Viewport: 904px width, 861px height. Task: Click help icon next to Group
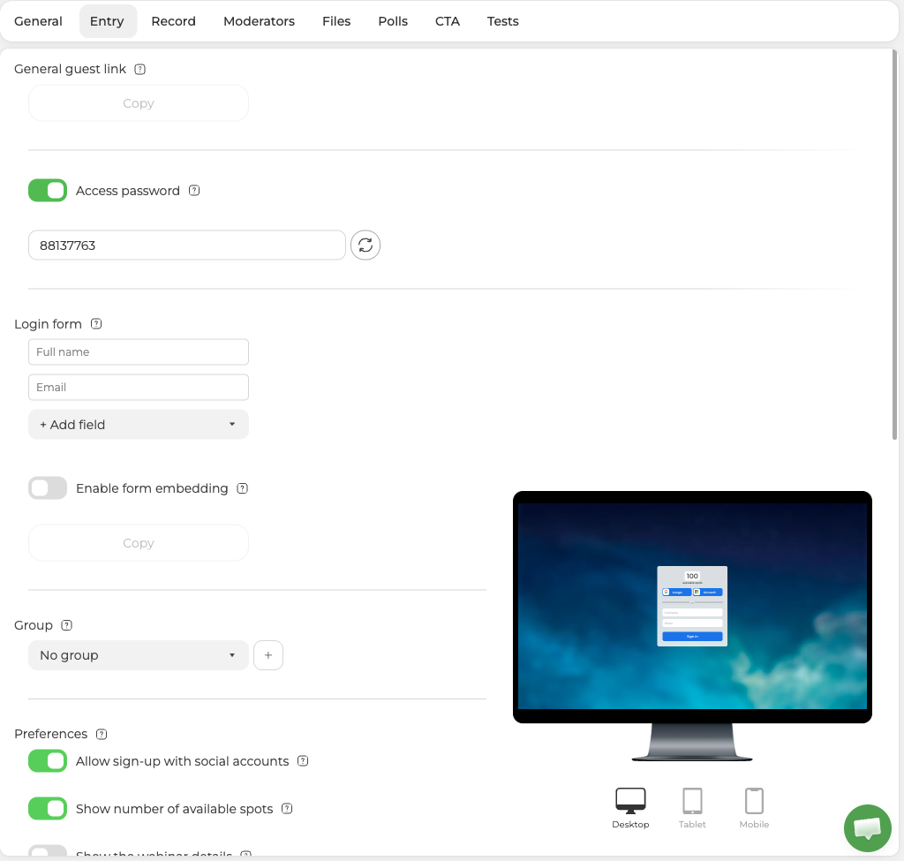(67, 625)
